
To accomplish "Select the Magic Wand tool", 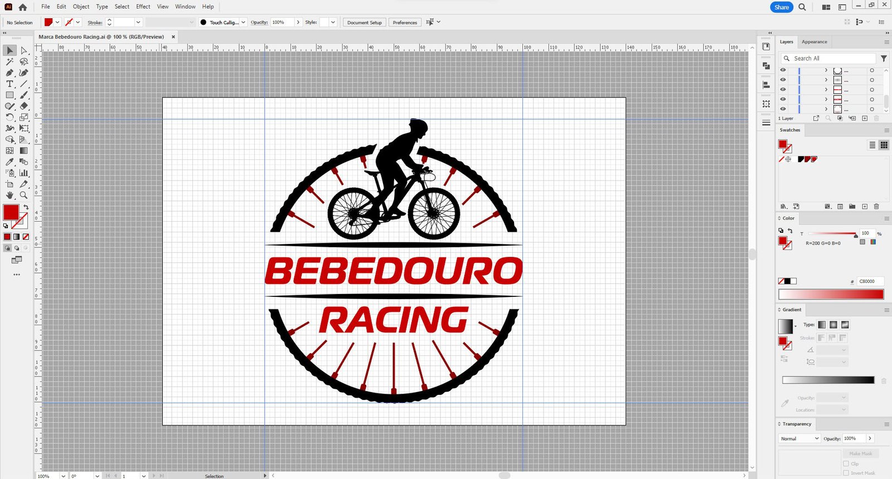I will [x=9, y=62].
